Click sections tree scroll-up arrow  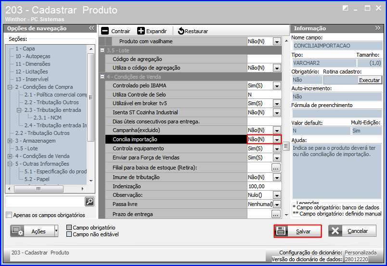[91, 49]
